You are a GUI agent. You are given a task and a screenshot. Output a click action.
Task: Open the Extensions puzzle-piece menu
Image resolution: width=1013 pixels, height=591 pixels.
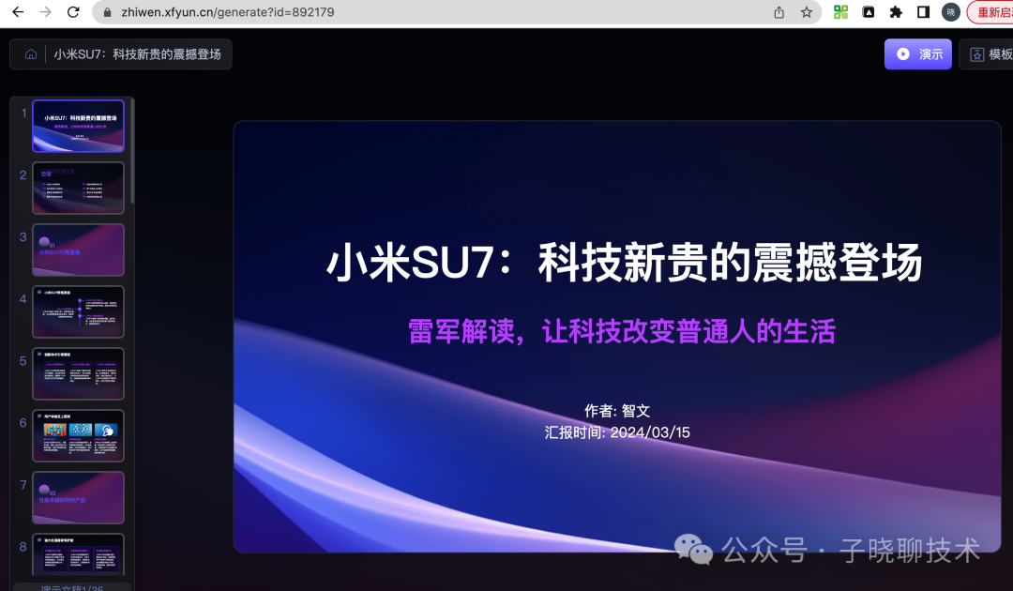click(896, 11)
